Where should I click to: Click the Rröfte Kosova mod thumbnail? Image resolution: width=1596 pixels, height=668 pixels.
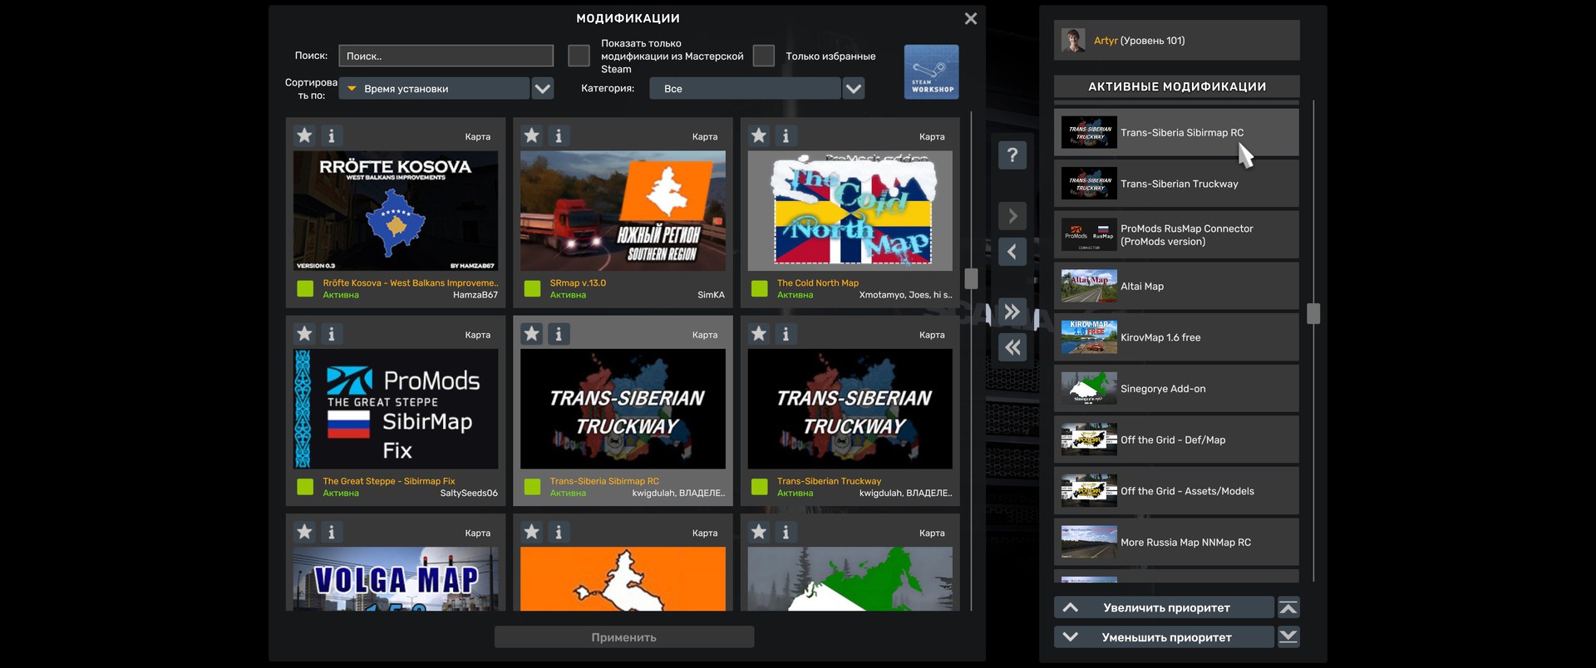coord(396,210)
